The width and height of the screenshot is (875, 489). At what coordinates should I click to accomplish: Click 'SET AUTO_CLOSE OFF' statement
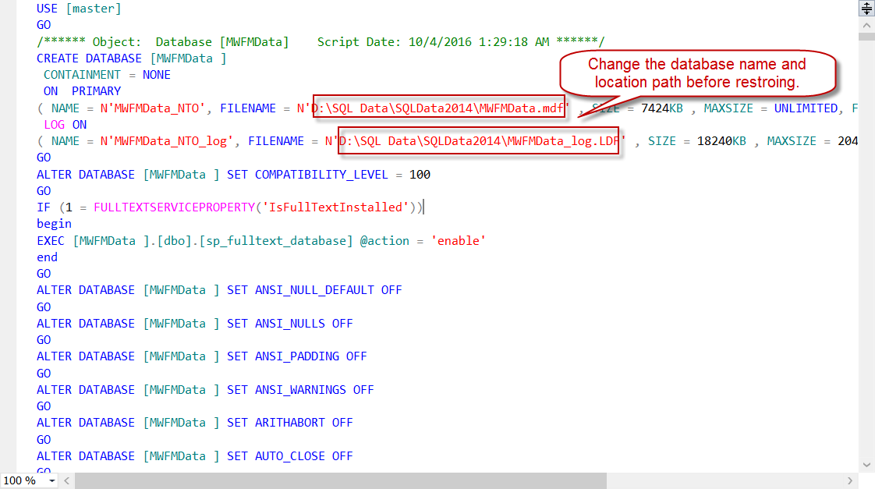pos(289,456)
